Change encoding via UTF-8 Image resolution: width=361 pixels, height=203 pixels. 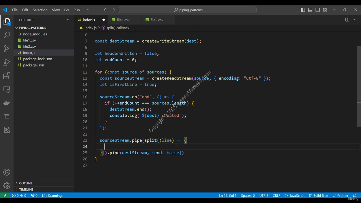[x=264, y=195]
